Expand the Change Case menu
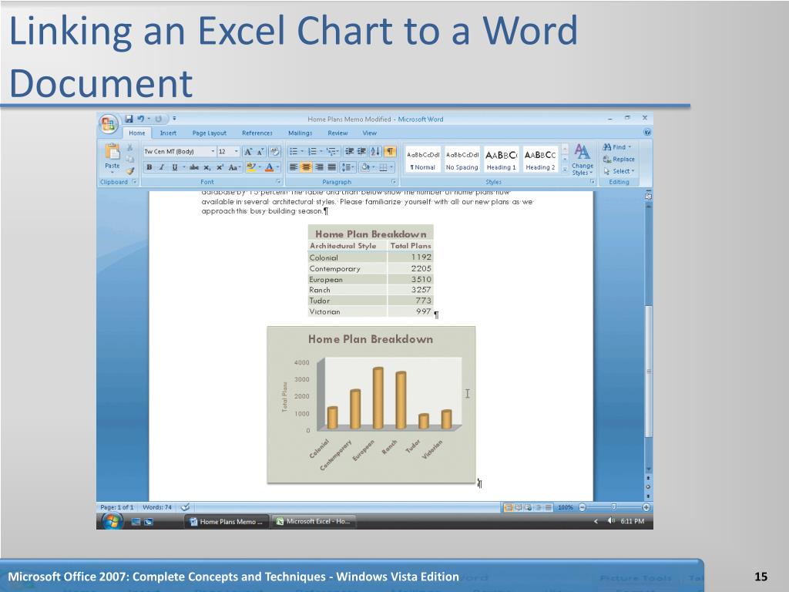The image size is (789, 592). [x=234, y=167]
